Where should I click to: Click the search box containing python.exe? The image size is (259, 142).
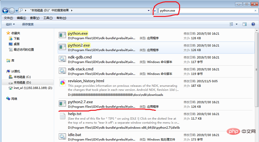tap(202, 10)
